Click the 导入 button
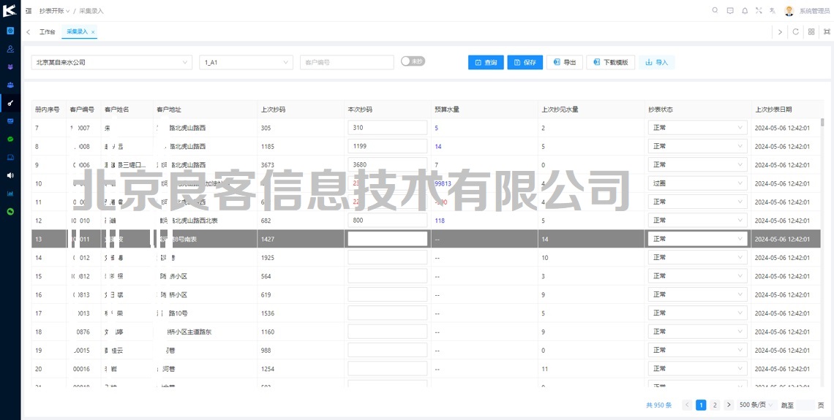 (x=657, y=62)
